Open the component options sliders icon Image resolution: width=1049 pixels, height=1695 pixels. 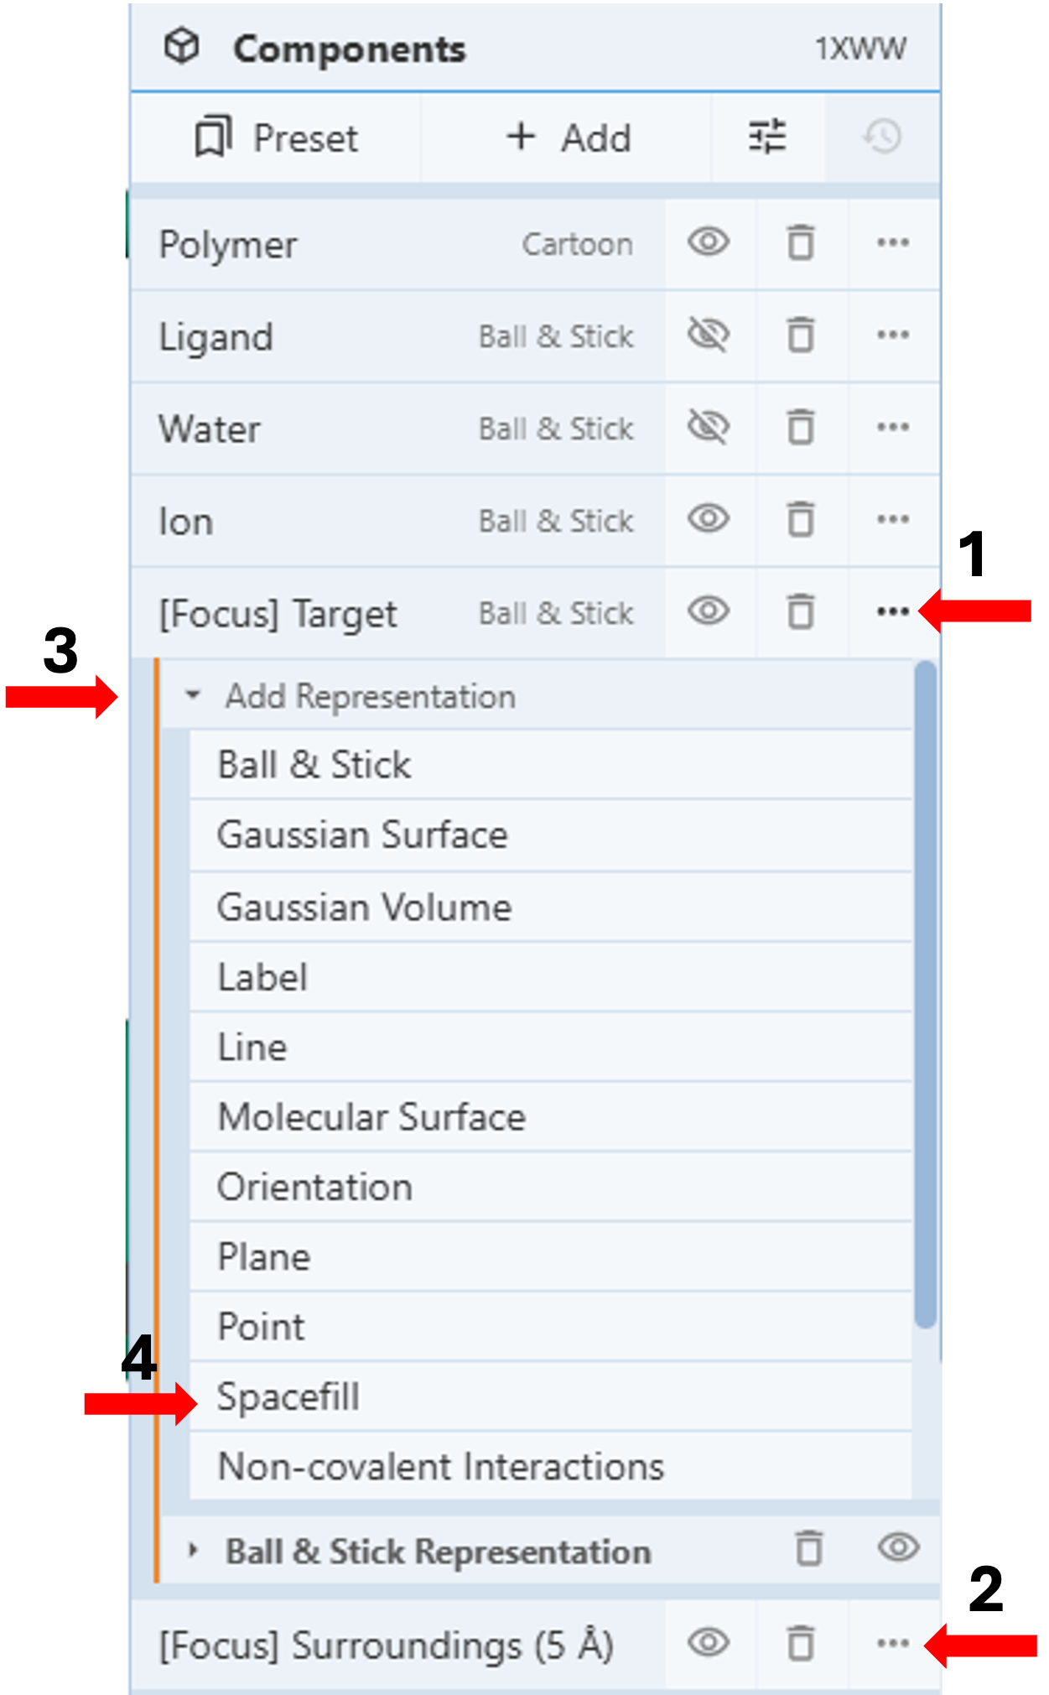pyautogui.click(x=767, y=138)
